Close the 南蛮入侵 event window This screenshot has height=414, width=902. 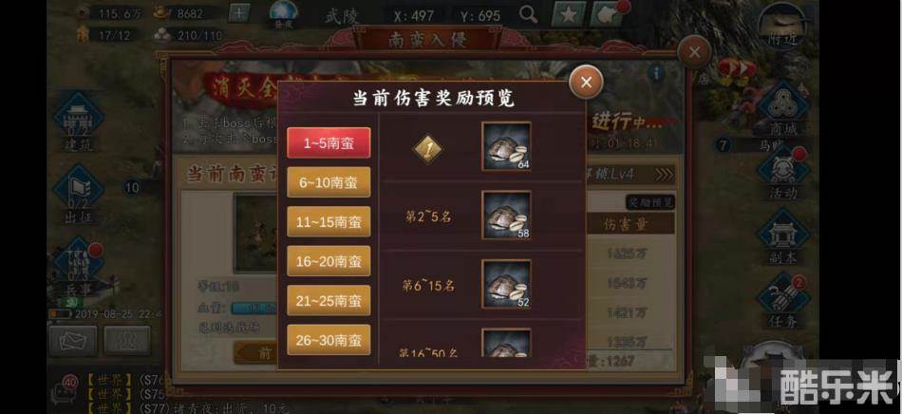tap(694, 52)
